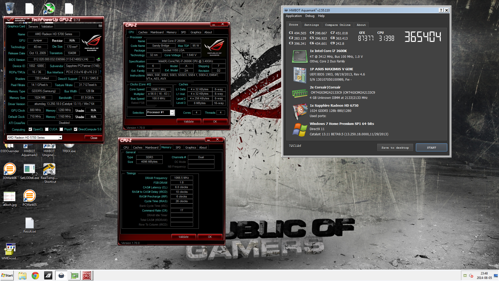
Task: Click the CPU processor icon in Aquamark
Action: (299, 56)
